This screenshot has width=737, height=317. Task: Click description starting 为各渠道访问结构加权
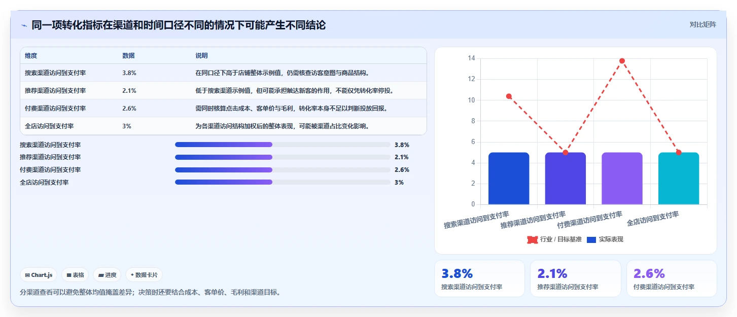pos(283,126)
